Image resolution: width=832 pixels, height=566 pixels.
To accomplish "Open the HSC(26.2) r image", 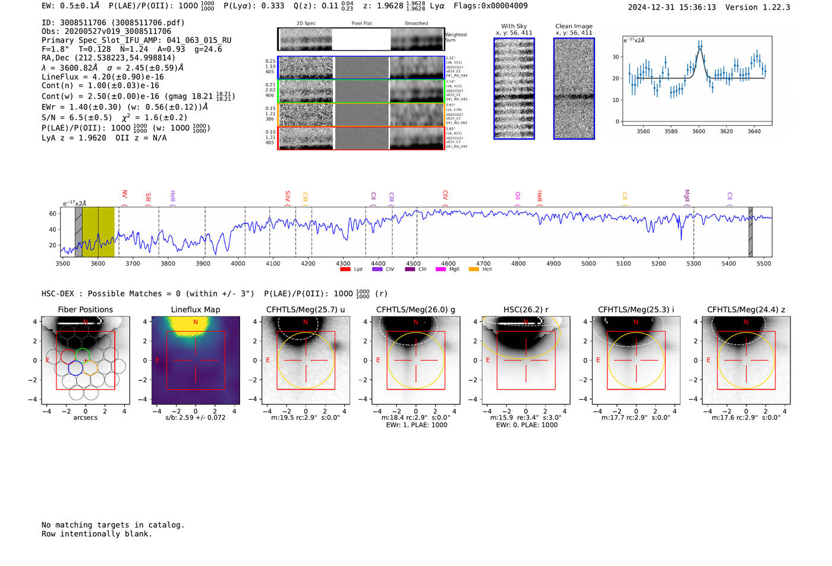I will 526,361.
